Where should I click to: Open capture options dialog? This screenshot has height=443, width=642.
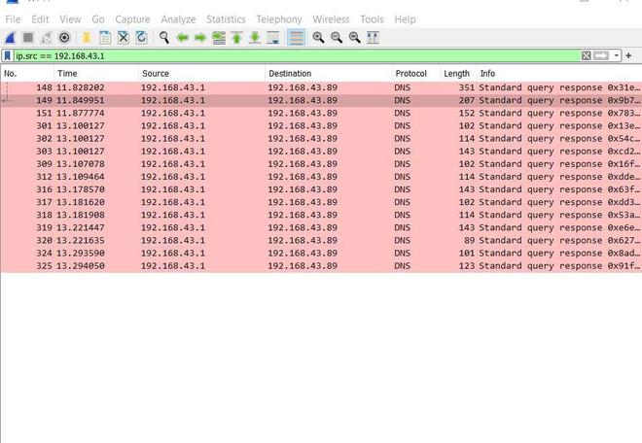64,38
